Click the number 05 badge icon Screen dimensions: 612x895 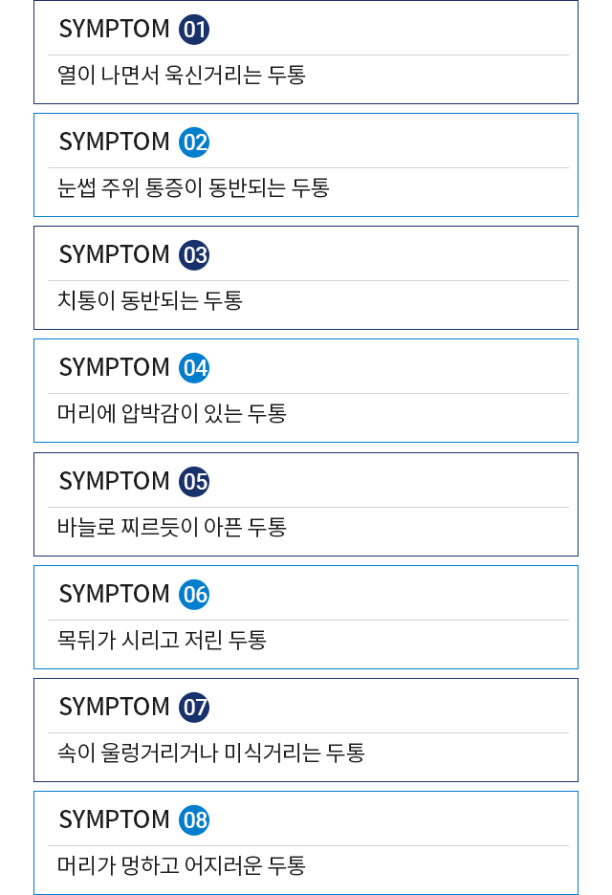point(194,481)
